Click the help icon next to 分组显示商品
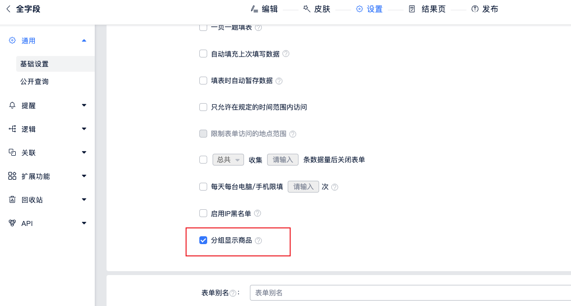This screenshot has width=571, height=306. tap(259, 241)
